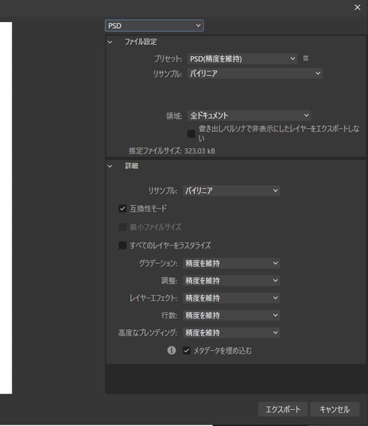368x426 pixels.
Task: Uncheck メタデータを埋め込む checkbox
Action: click(x=186, y=351)
